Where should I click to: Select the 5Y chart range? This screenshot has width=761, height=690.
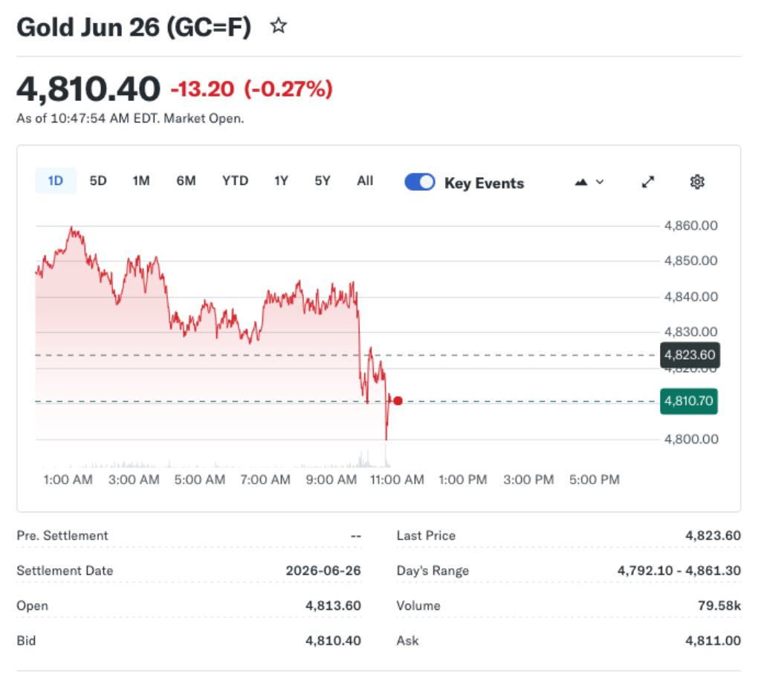tap(322, 180)
